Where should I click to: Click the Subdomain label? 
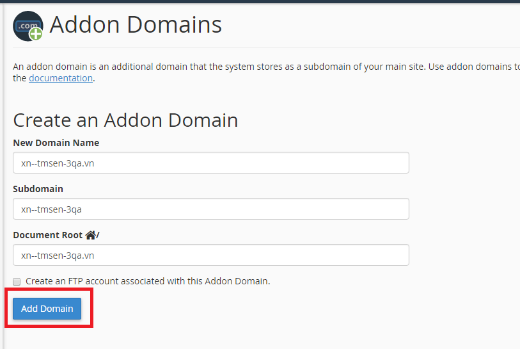point(38,189)
